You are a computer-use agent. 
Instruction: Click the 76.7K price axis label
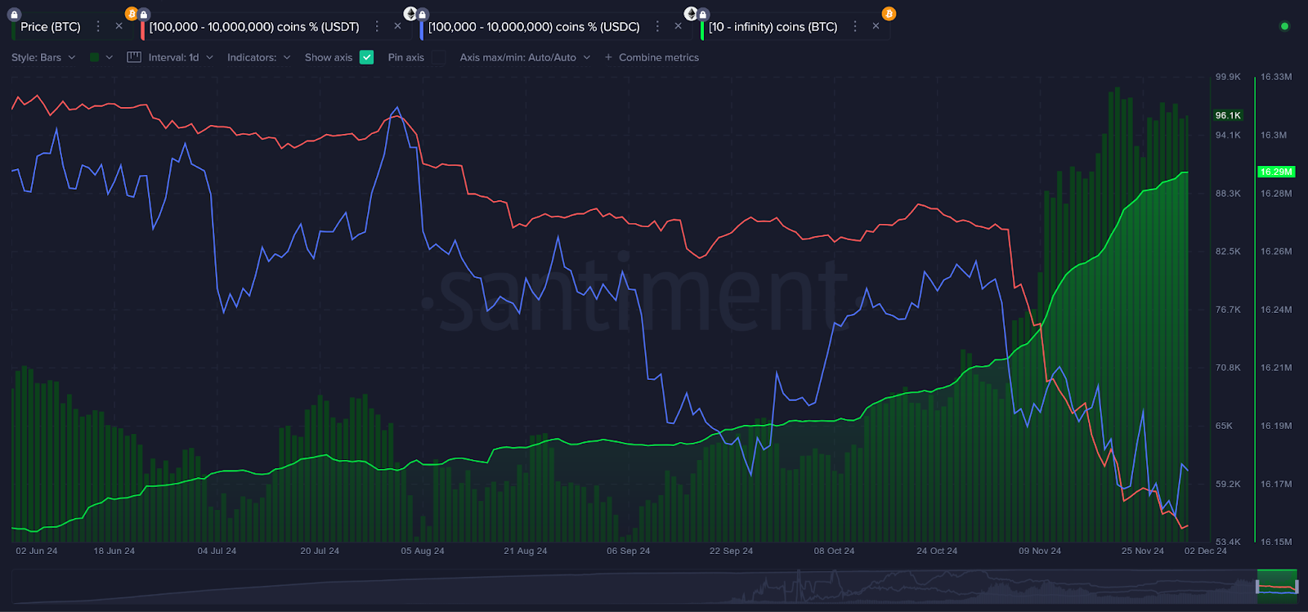click(x=1228, y=310)
